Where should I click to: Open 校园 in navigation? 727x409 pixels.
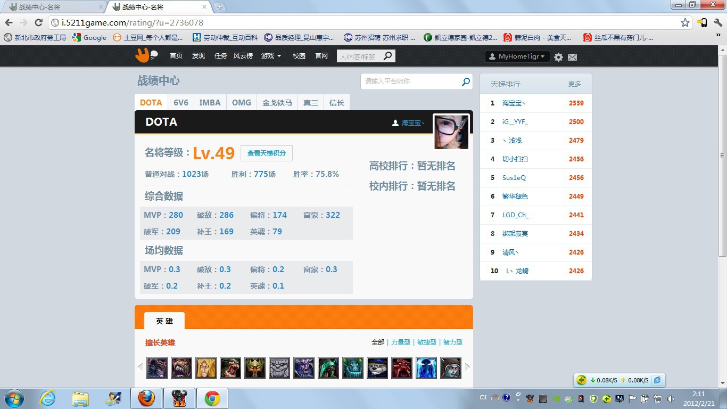pyautogui.click(x=299, y=56)
